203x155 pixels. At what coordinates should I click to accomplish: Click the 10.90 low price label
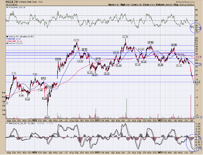(107, 74)
